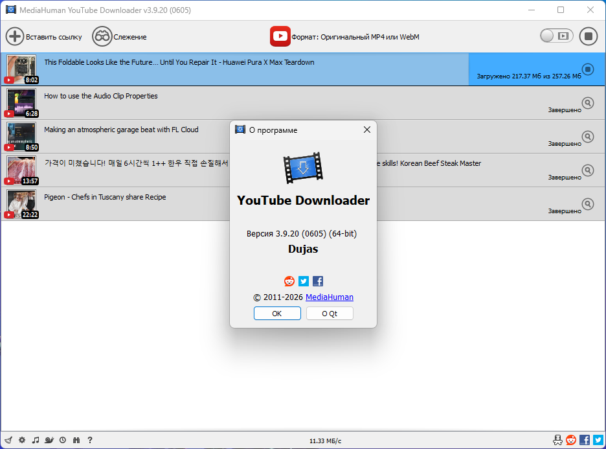This screenshot has height=449, width=606.
Task: Locate the Pigeon Chefs in Tuscany file
Action: tap(588, 204)
